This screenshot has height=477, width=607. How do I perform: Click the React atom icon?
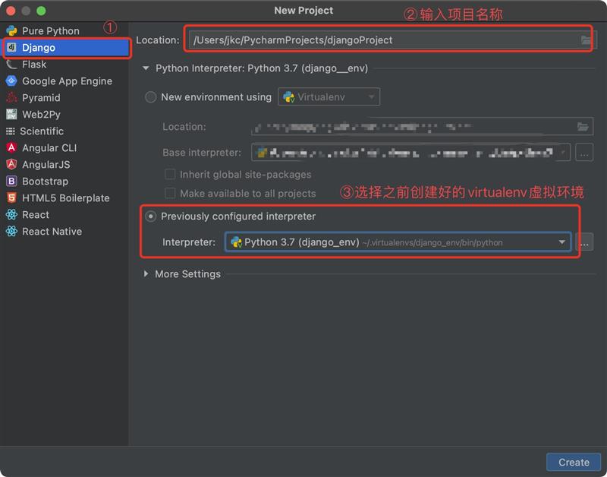coord(11,214)
